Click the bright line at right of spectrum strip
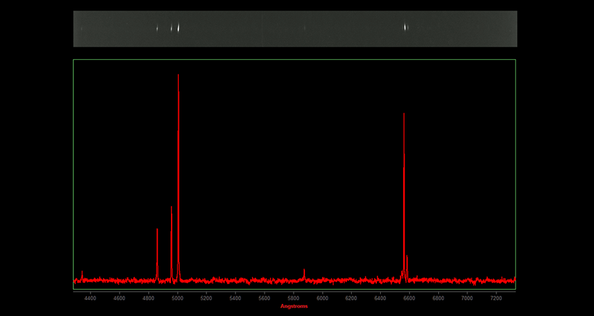Viewport: 594px width, 316px height. coord(405,28)
